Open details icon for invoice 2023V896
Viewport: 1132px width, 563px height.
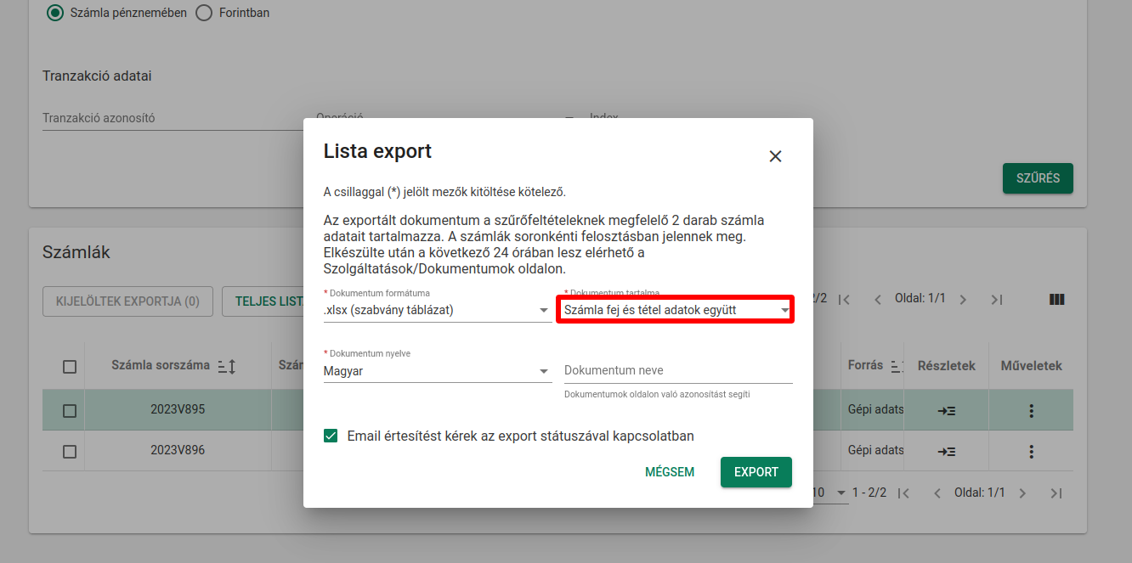[947, 452]
